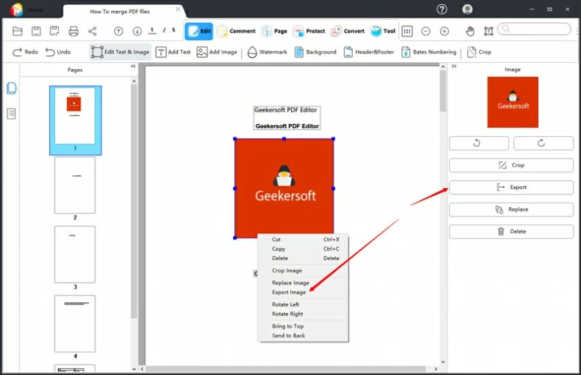The image size is (581, 375).
Task: Click the fit page width icon
Action: coord(407,32)
